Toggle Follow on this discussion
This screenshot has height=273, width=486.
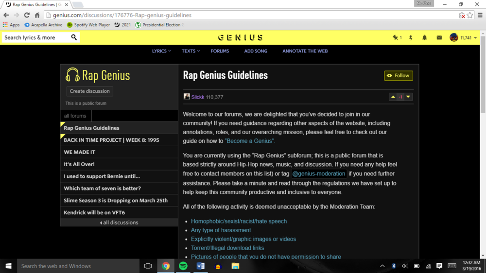coord(399,76)
